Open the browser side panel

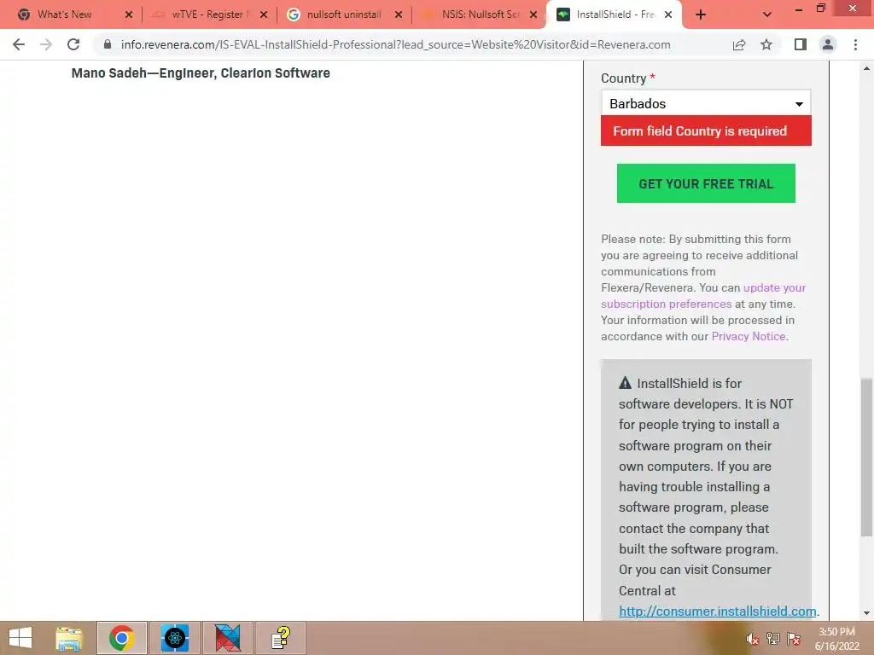coord(801,44)
